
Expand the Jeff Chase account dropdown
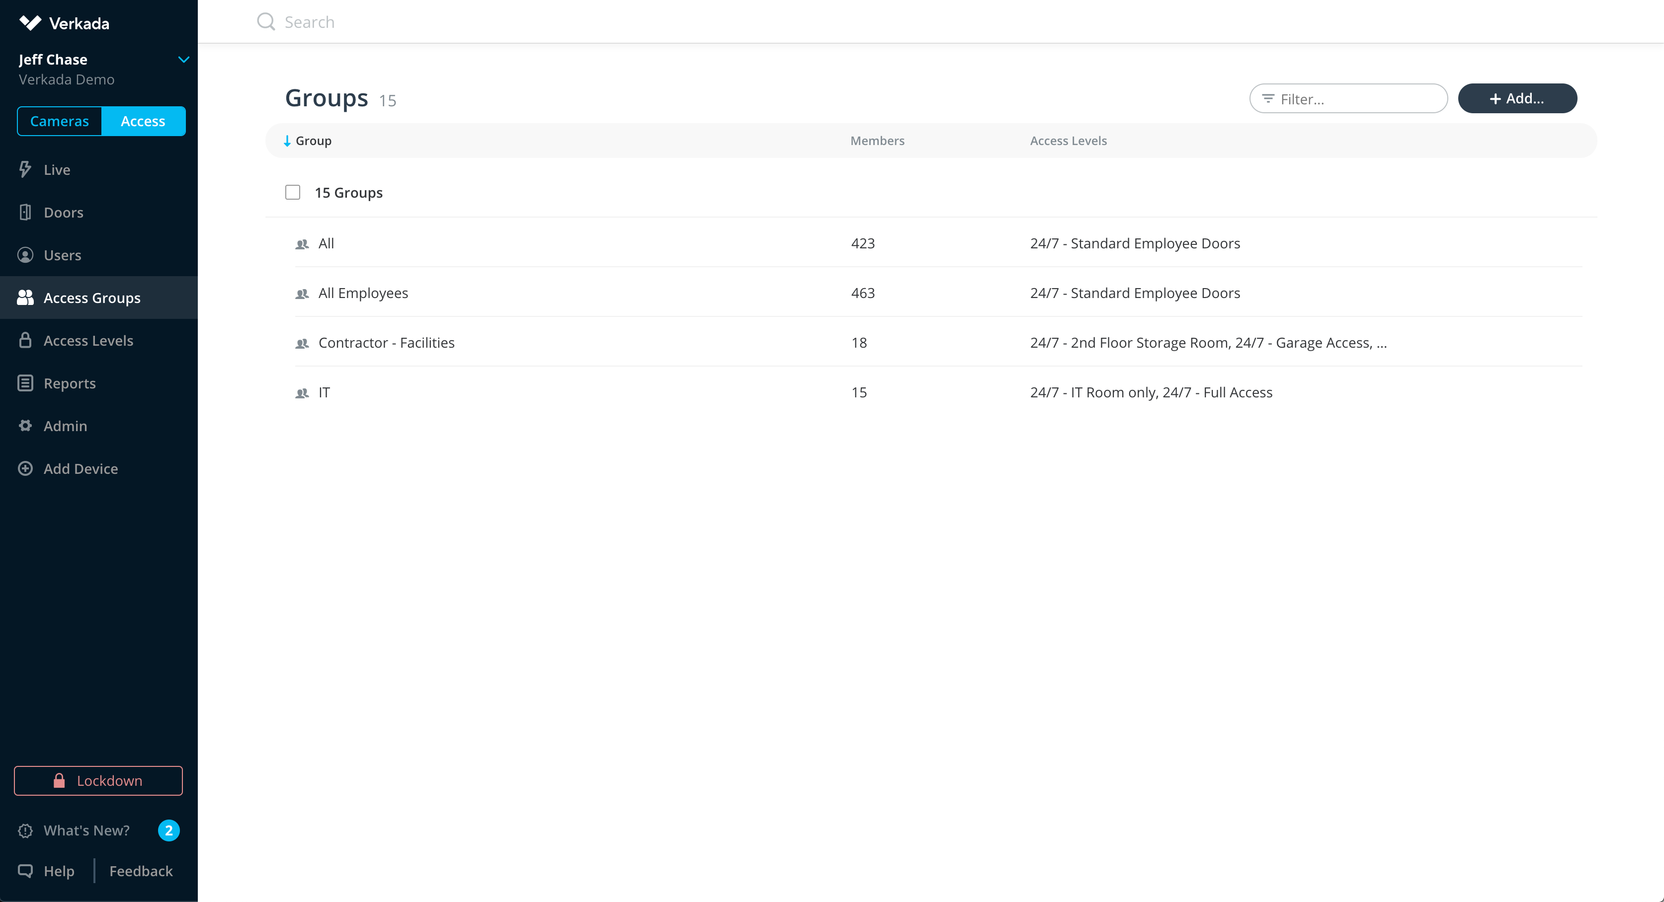click(x=183, y=60)
